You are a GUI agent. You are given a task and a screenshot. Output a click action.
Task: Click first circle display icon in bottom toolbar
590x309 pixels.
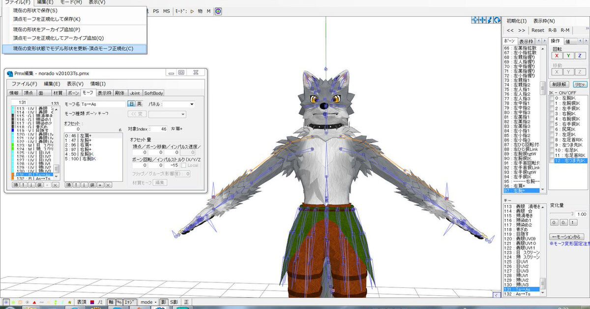click(x=6, y=302)
